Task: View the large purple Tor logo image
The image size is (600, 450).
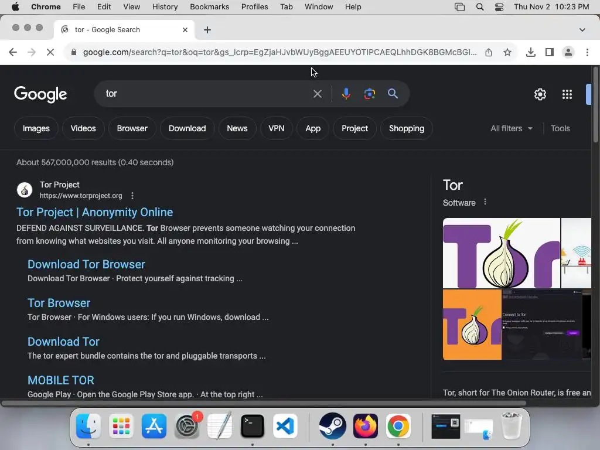Action: [502, 253]
